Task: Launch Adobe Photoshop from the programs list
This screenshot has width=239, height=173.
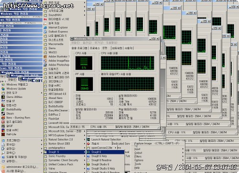Action: pyautogui.click(x=59, y=65)
